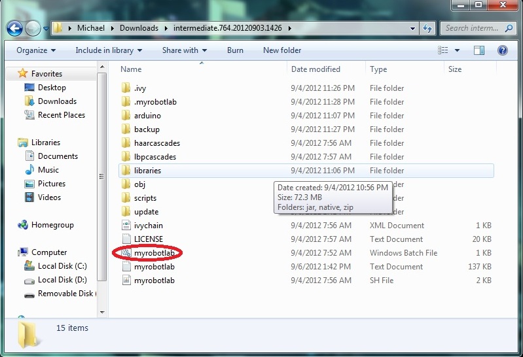Click the New folder button
Viewport: 523px width, 357px height.
click(x=282, y=50)
